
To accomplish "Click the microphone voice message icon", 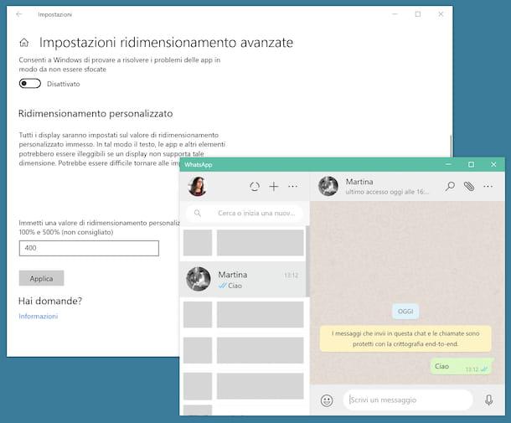I will (x=489, y=400).
